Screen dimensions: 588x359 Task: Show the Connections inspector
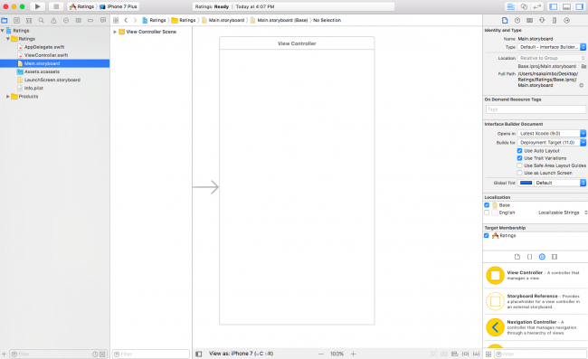point(566,20)
